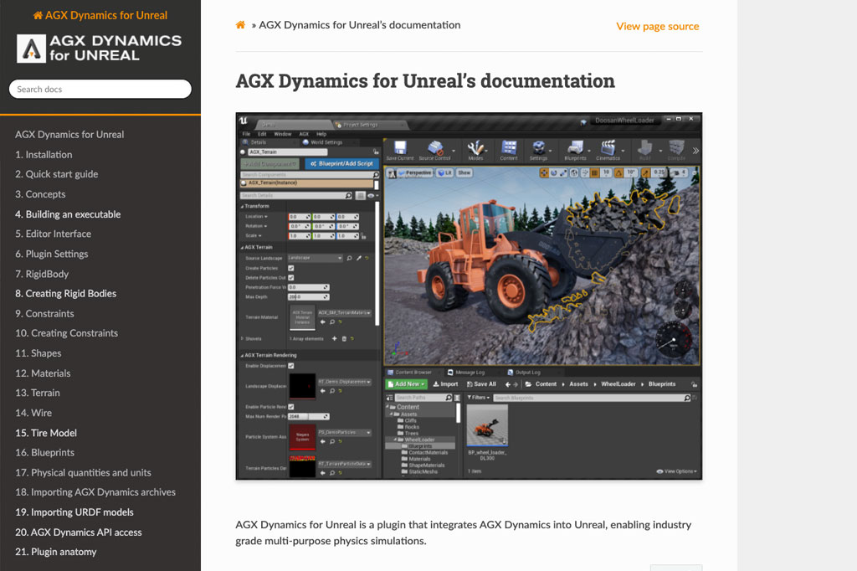Click the Modes icon in the editor toolbar

[475, 148]
